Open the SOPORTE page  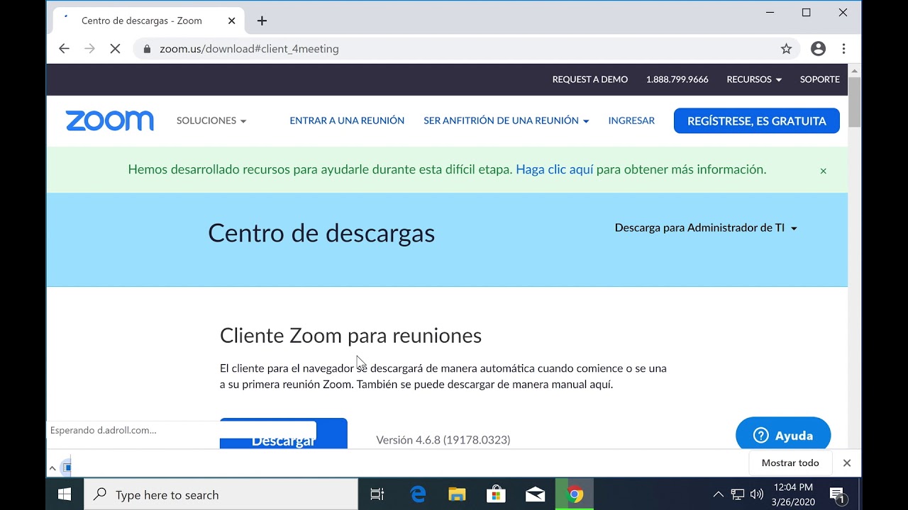coord(820,79)
